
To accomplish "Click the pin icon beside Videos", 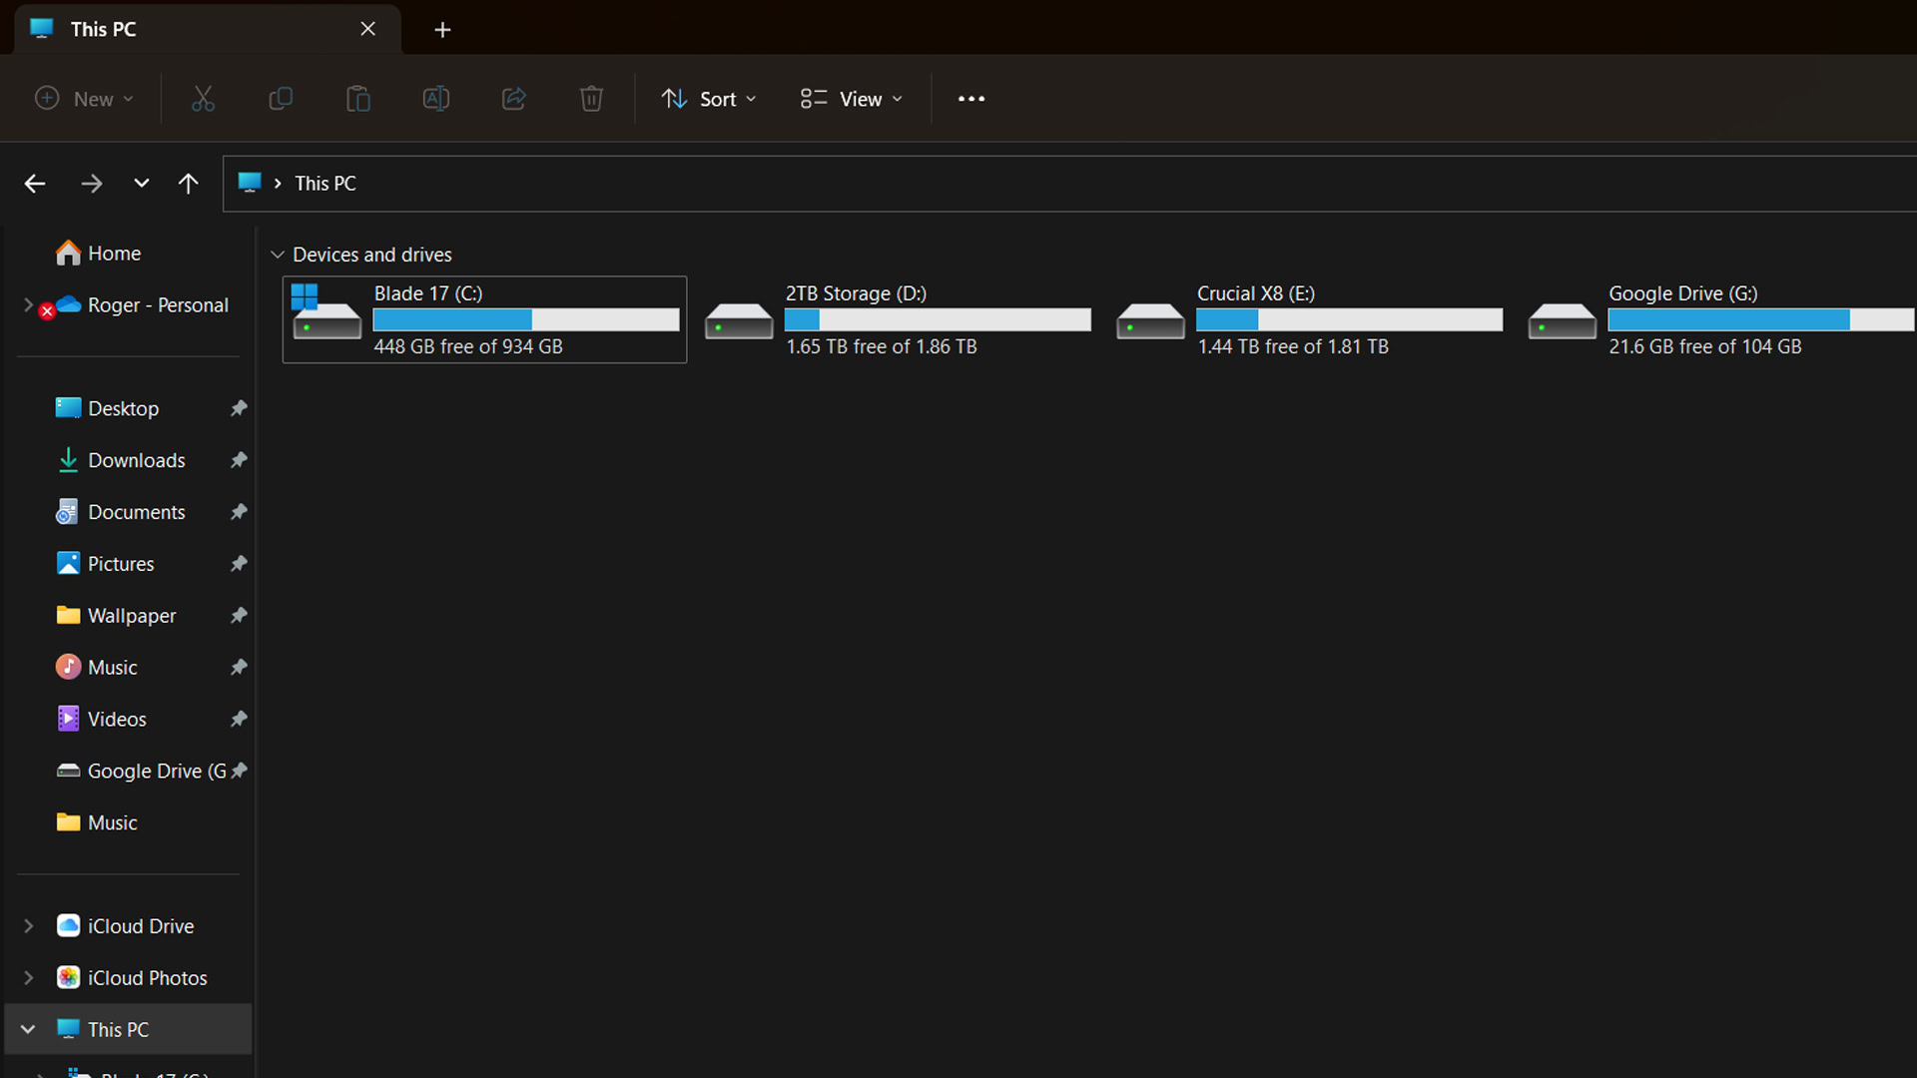I will point(239,720).
